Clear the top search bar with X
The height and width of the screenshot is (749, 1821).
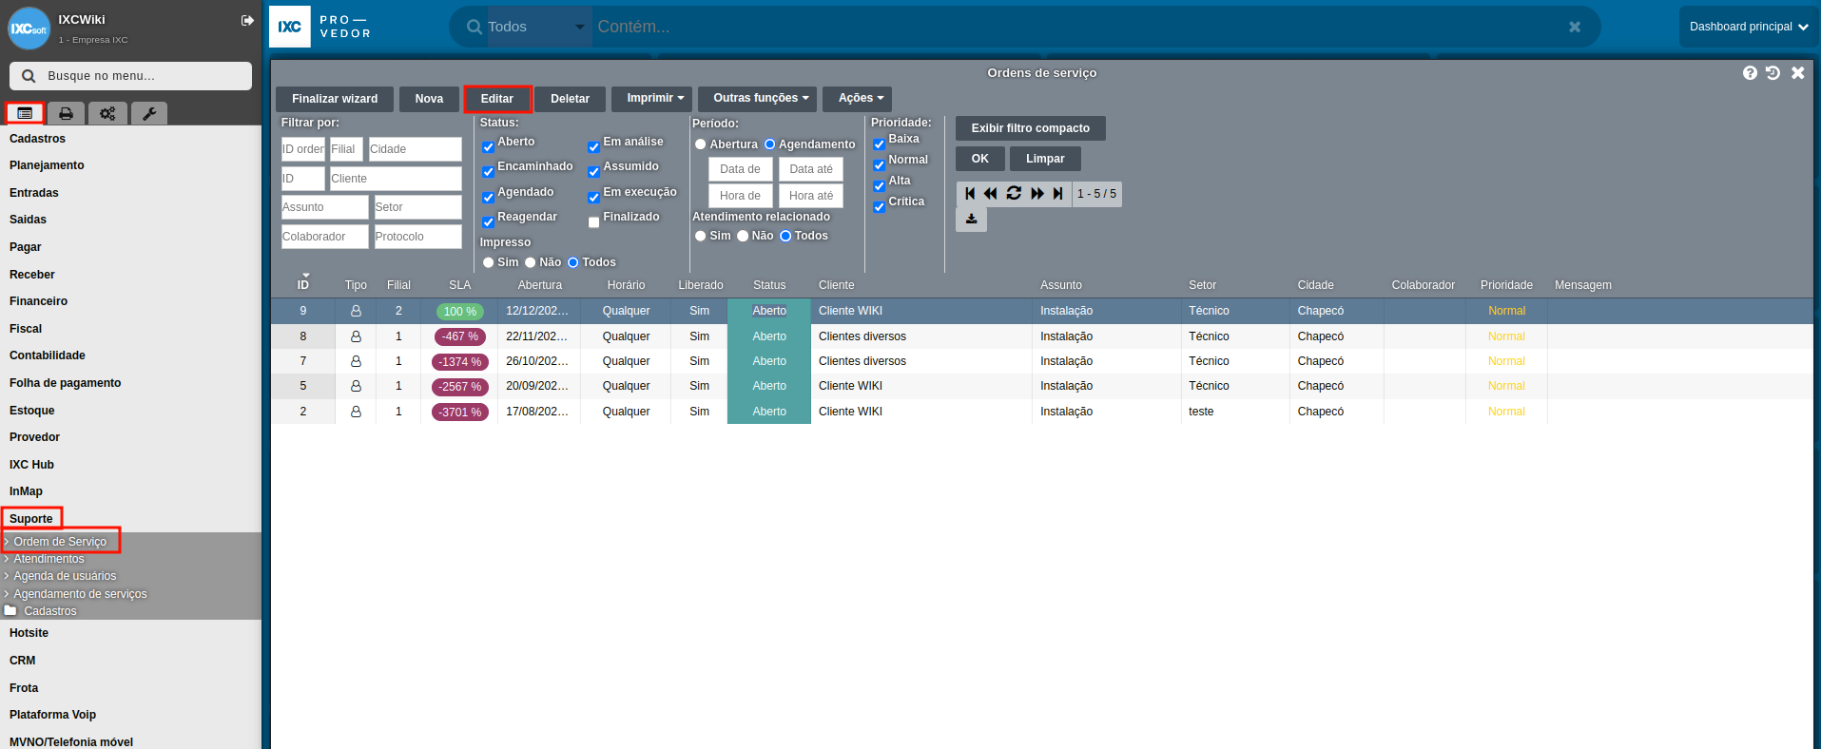pos(1575,28)
